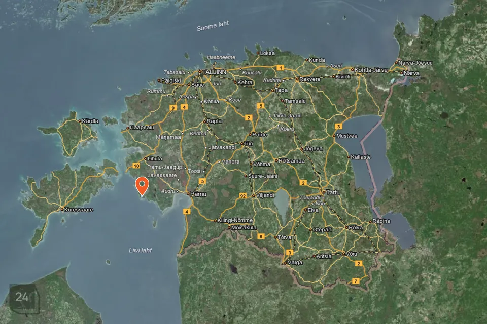Click the Valga town label
The width and height of the screenshot is (487, 324).
pyautogui.click(x=295, y=263)
